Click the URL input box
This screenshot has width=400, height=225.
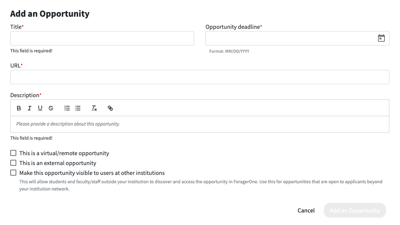click(200, 77)
